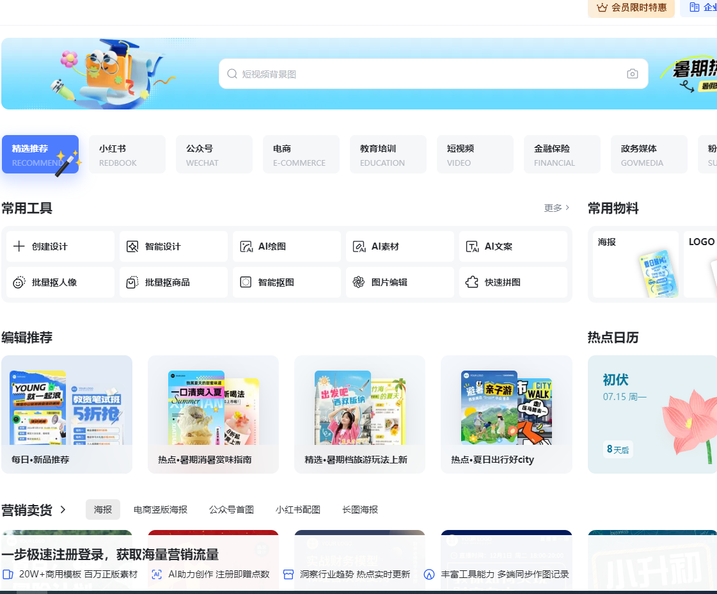Open the 公众号 WECHAT tab
The width and height of the screenshot is (717, 594).
pyautogui.click(x=214, y=154)
